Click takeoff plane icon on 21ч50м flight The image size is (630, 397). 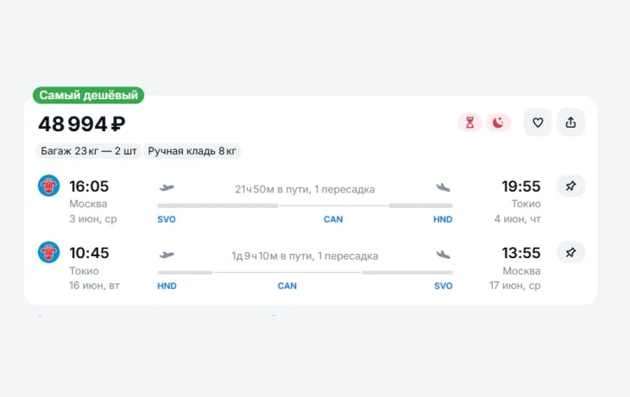[167, 187]
